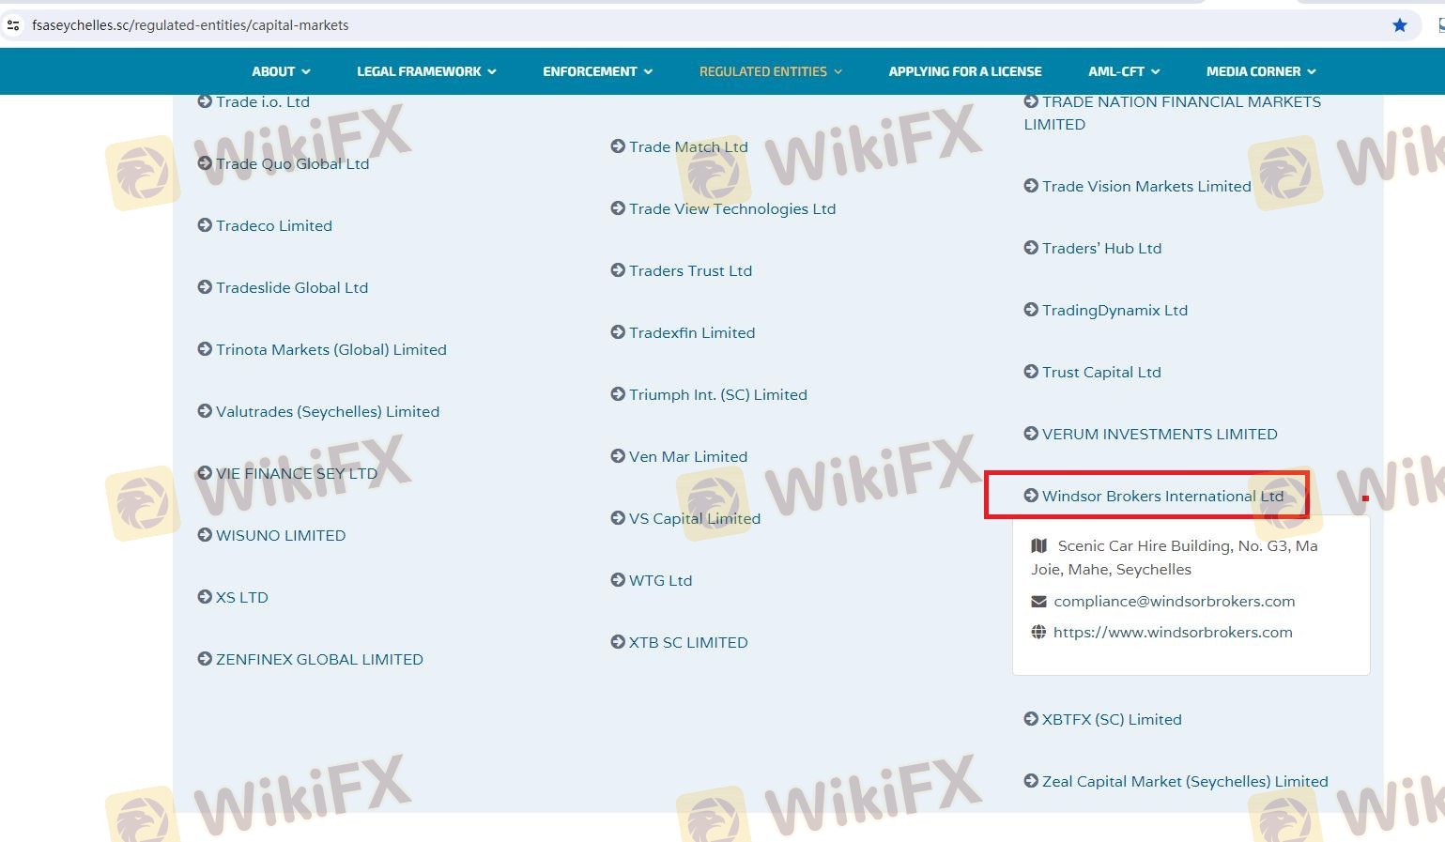
Task: Click the envelope icon by compliance email
Action: coord(1038,602)
